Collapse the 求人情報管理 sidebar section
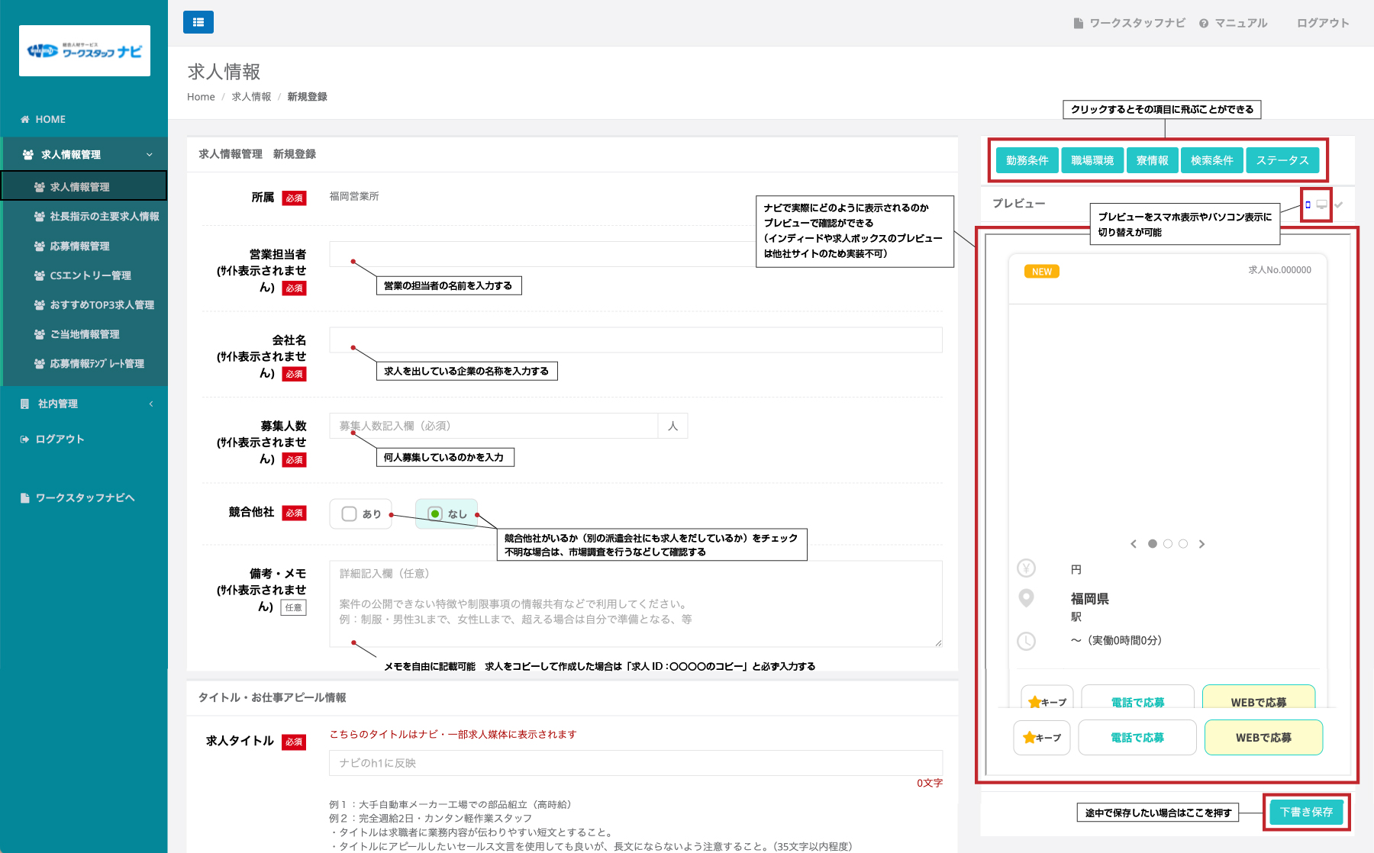1374x853 pixels. pyautogui.click(x=149, y=155)
